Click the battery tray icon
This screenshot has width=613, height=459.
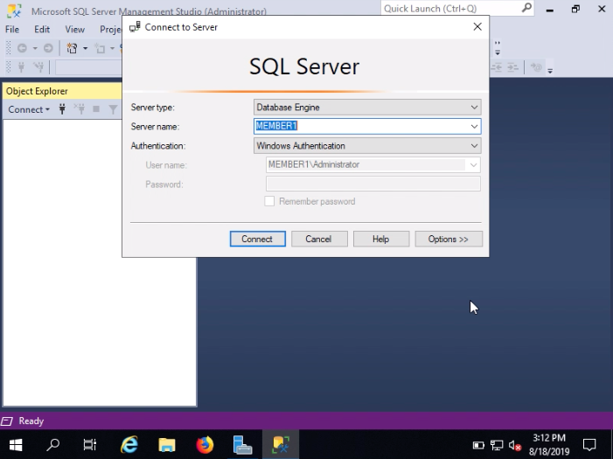pos(478,445)
